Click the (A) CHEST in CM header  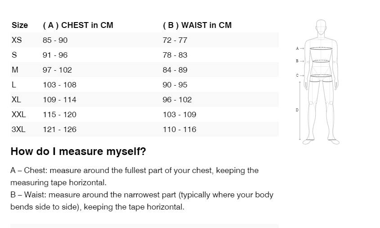coord(78,25)
